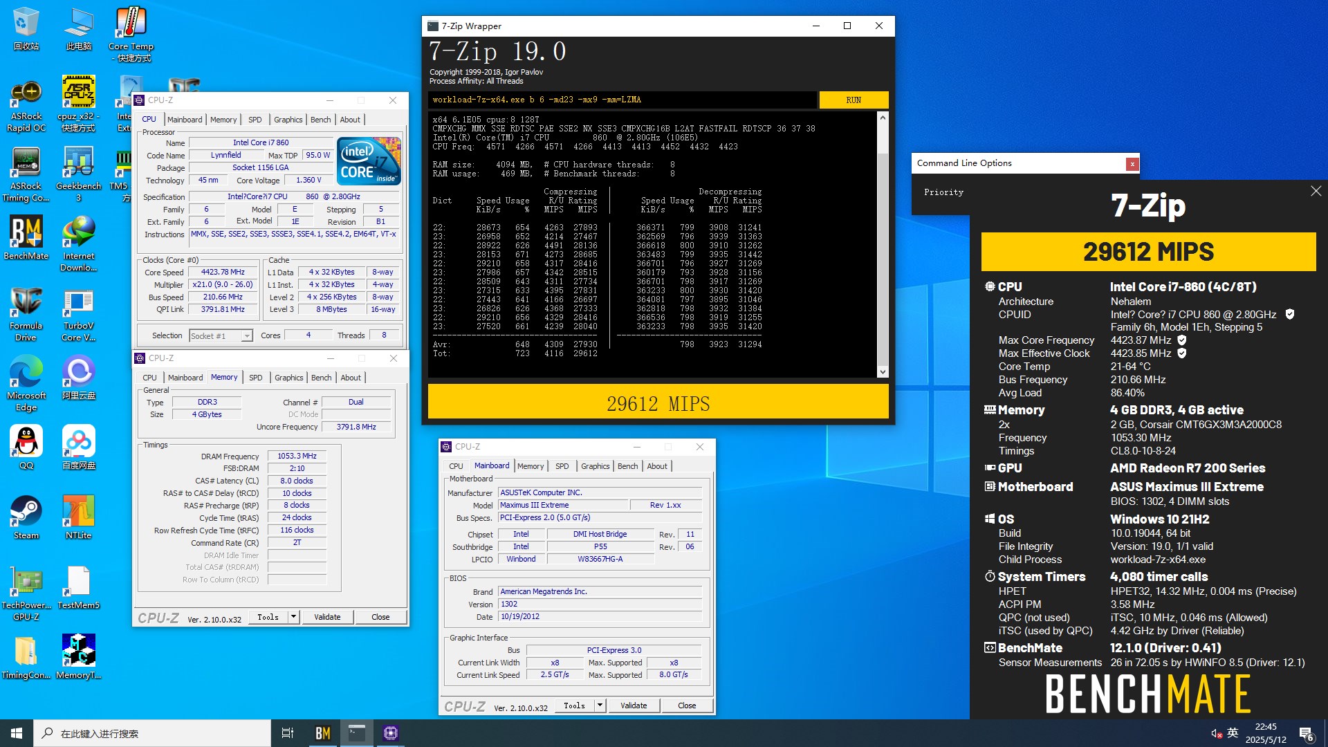The image size is (1328, 747).
Task: Click the muted volume icon in tray
Action: 1216,733
